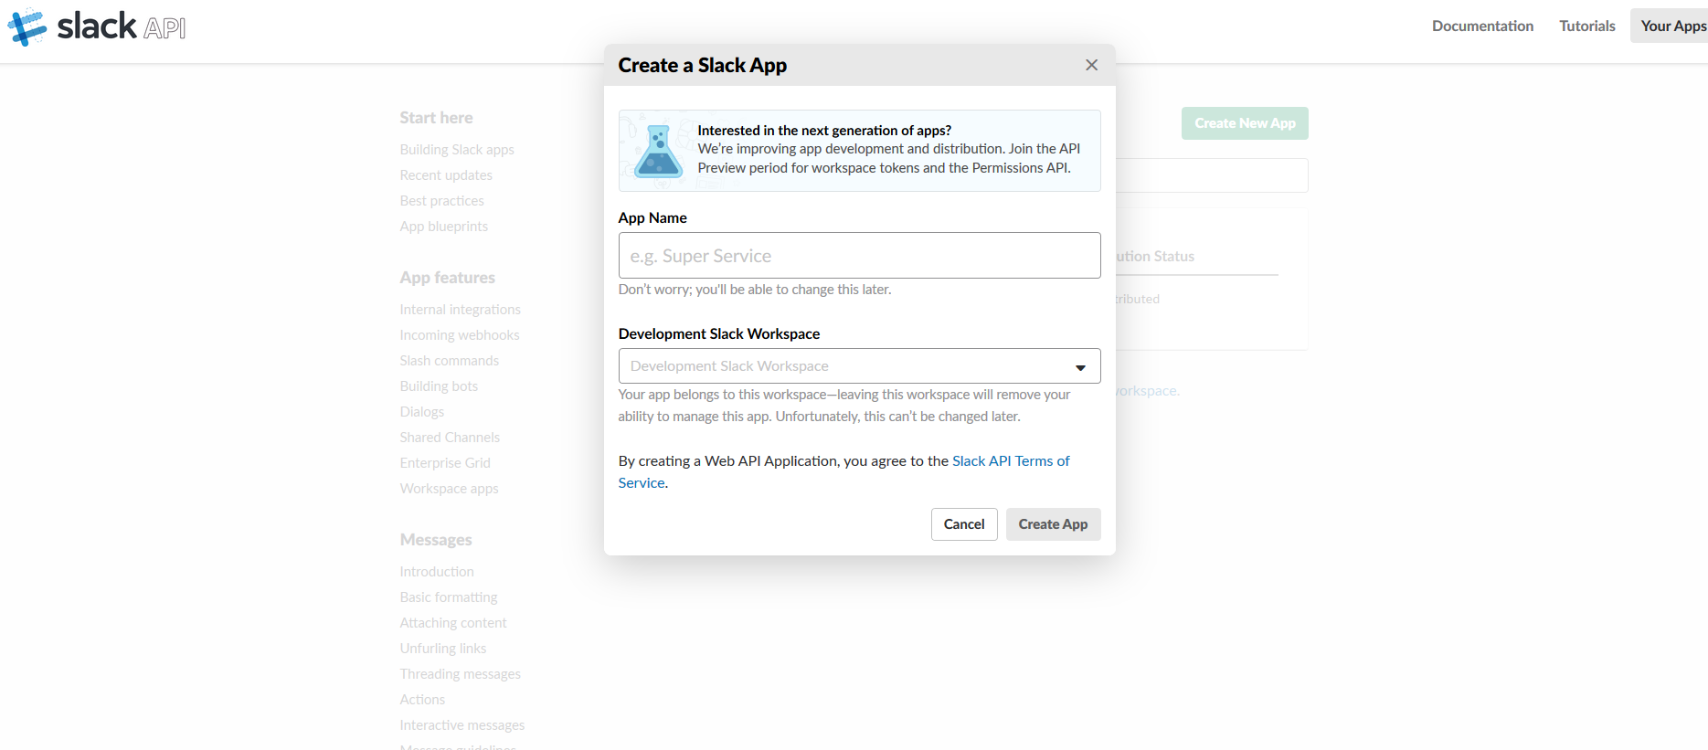This screenshot has height=750, width=1708.
Task: Click the Start here heading
Action: point(436,118)
